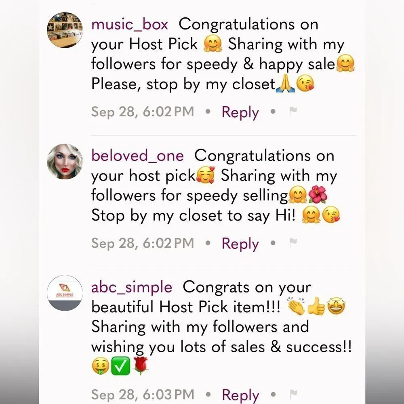Flag the music_box comment as inappropriate

[293, 112]
